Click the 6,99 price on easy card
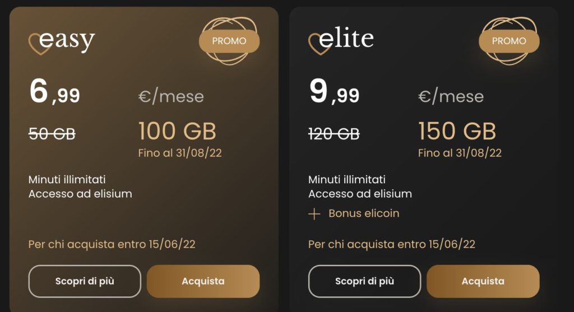The image size is (574, 312). click(x=54, y=92)
